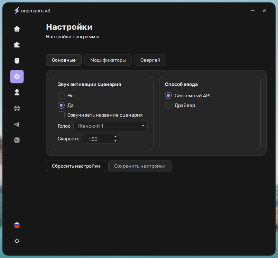Viewport: 278px width, 258px height.
Task: Switch to the "Модификаторы" tab
Action: click(108, 60)
